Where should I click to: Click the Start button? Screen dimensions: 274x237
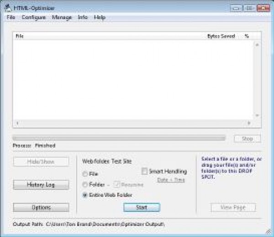point(142,207)
